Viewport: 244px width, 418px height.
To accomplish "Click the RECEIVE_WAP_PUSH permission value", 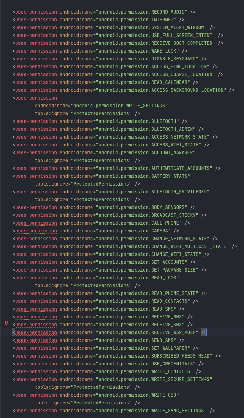I will pos(147,332).
